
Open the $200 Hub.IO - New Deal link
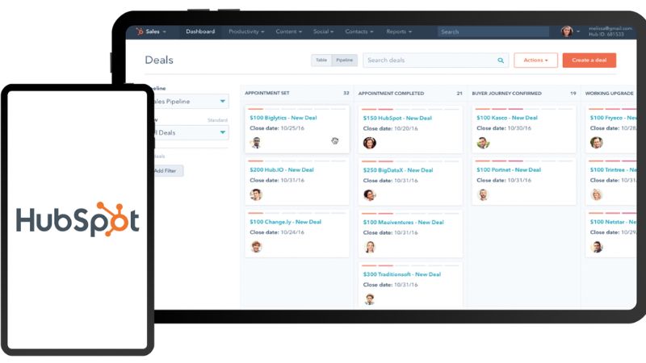point(281,169)
